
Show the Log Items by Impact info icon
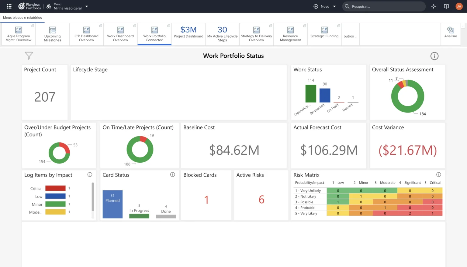(90, 174)
